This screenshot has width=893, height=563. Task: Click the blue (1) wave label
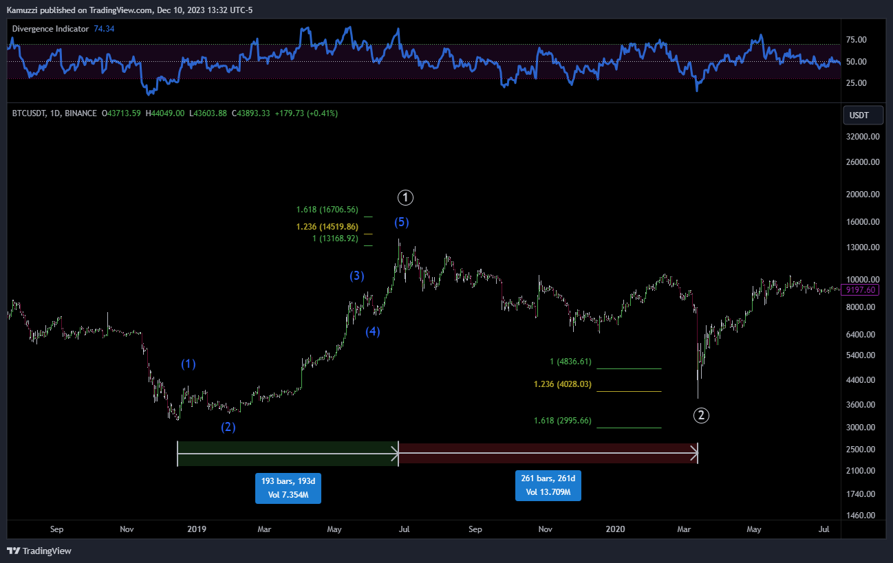tap(188, 364)
